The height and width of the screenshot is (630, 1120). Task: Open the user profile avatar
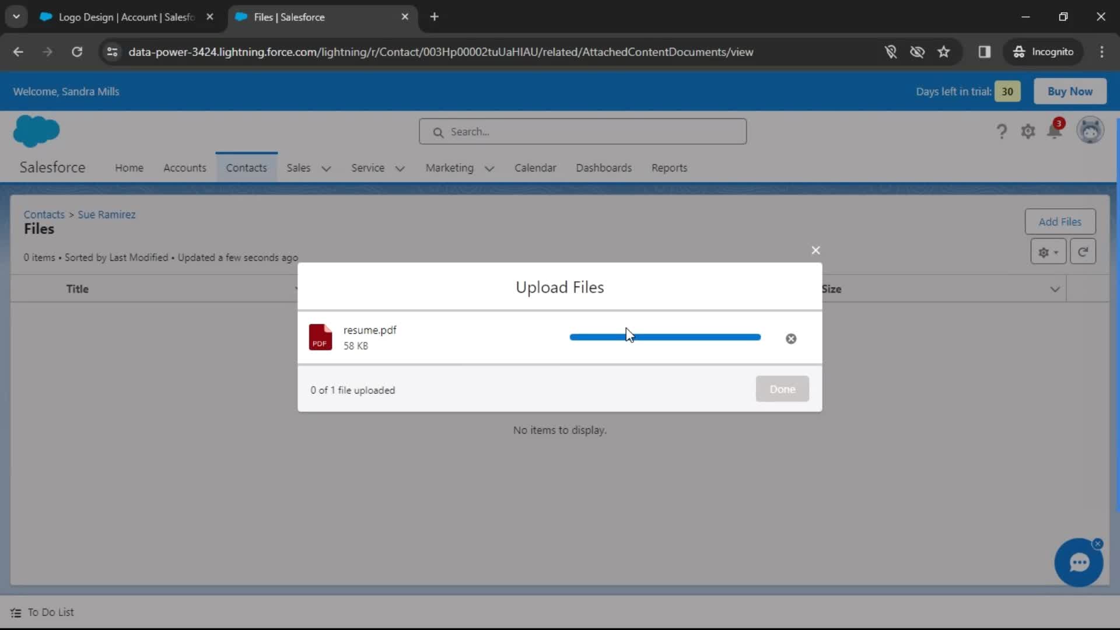[x=1090, y=131]
